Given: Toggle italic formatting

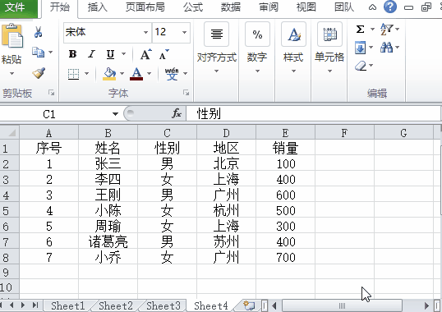Looking at the screenshot, I should [x=91, y=54].
